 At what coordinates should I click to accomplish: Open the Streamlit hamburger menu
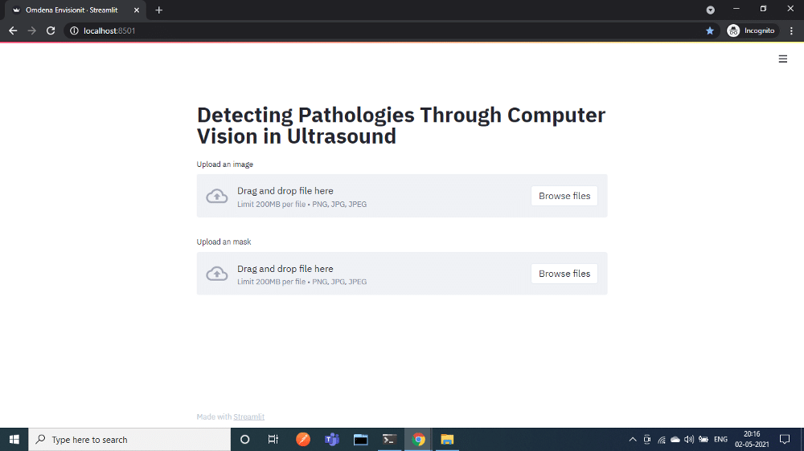click(782, 59)
